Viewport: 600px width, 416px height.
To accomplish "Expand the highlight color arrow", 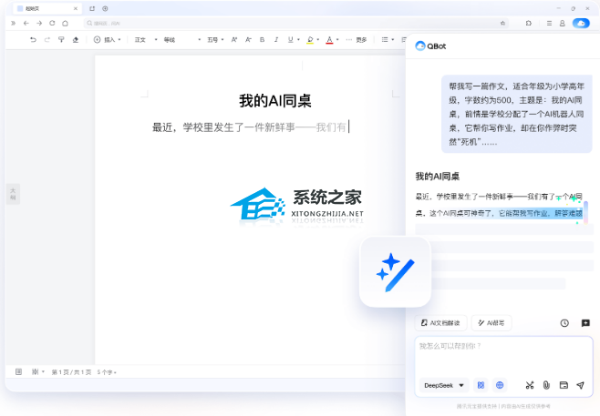I will click(318, 40).
